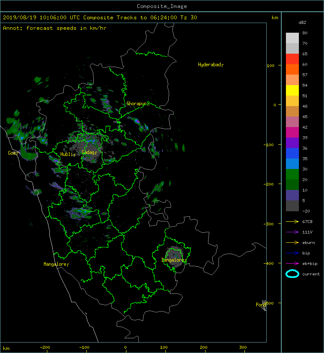Click the 100 tick on vertical km axis
Image resolution: width=324 pixels, height=353 pixels.
tap(270, 66)
